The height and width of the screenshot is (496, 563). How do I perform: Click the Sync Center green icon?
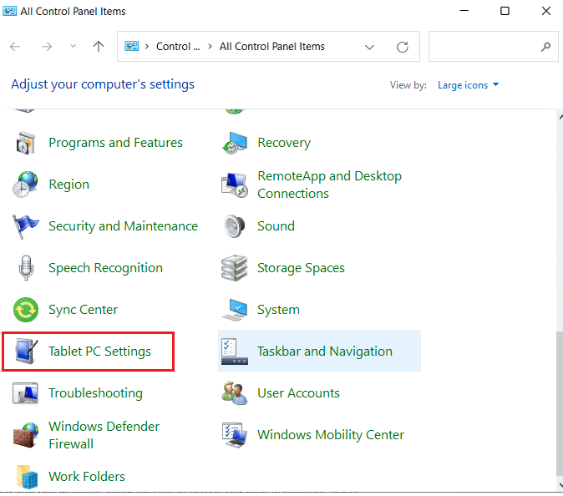pyautogui.click(x=27, y=310)
